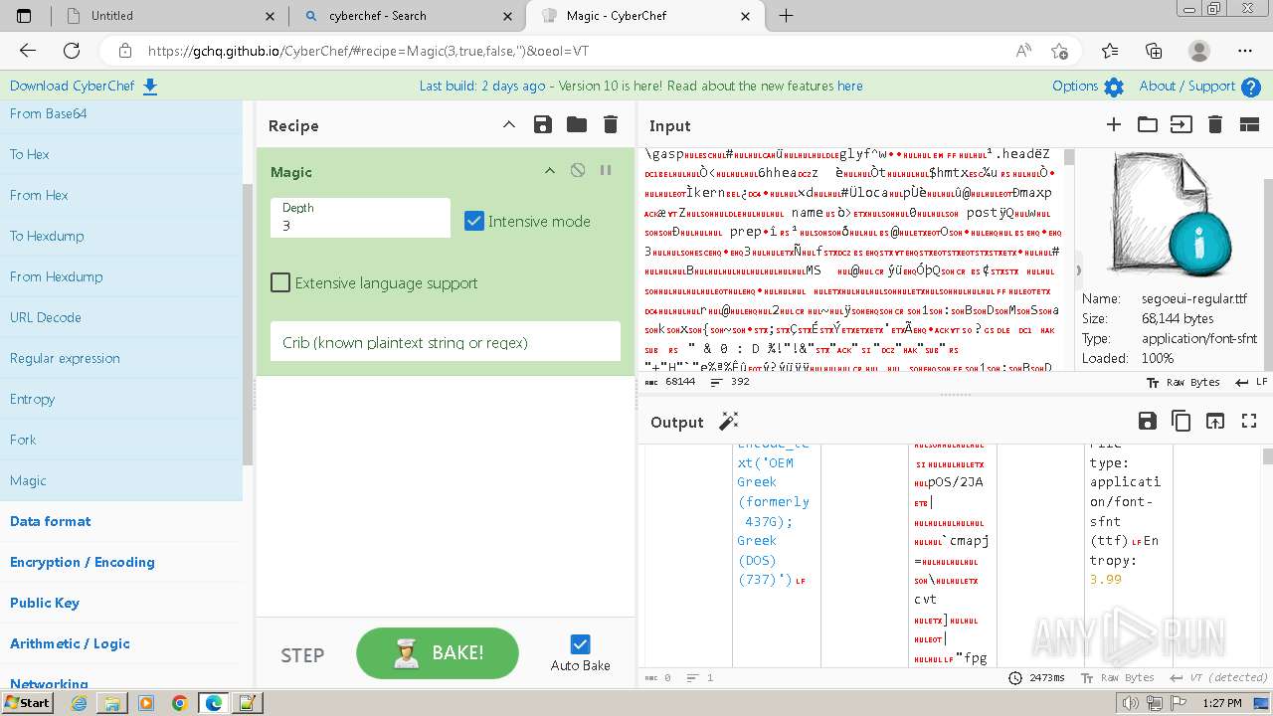Expand the Networking category

pyautogui.click(x=121, y=680)
